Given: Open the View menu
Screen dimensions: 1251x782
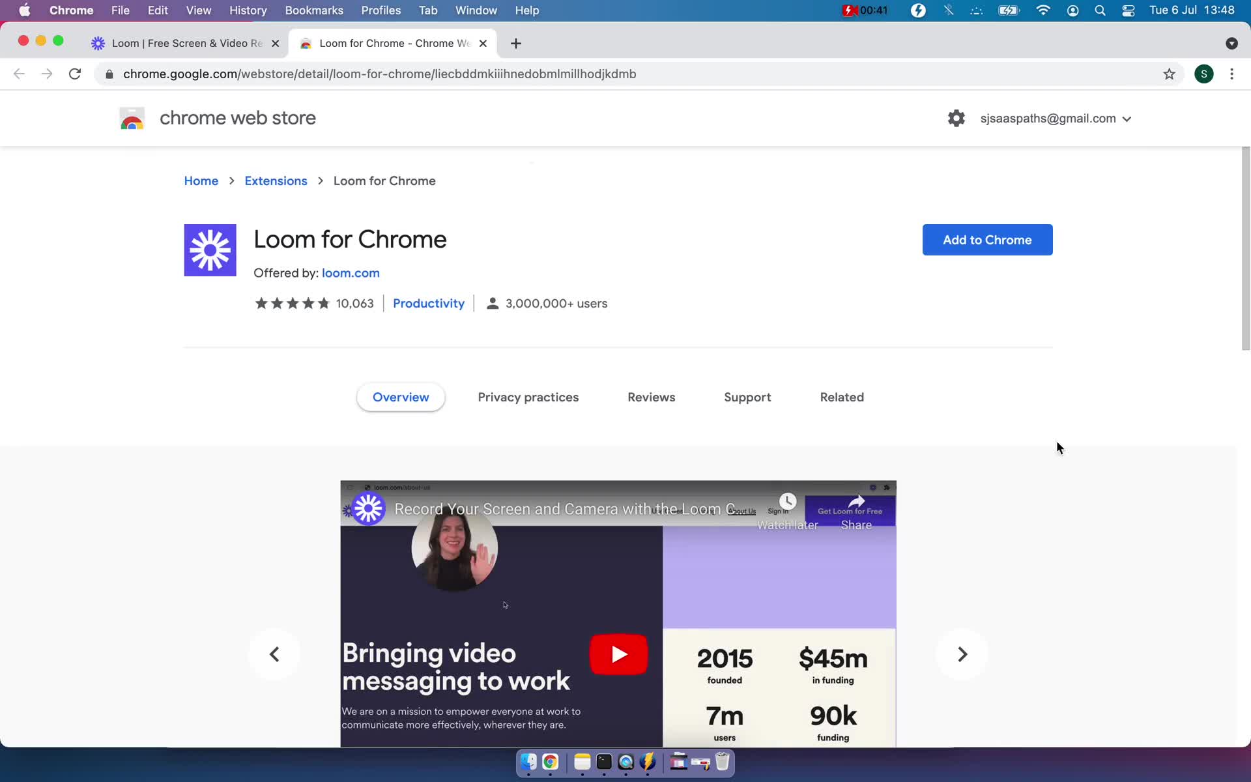Looking at the screenshot, I should coord(199,10).
